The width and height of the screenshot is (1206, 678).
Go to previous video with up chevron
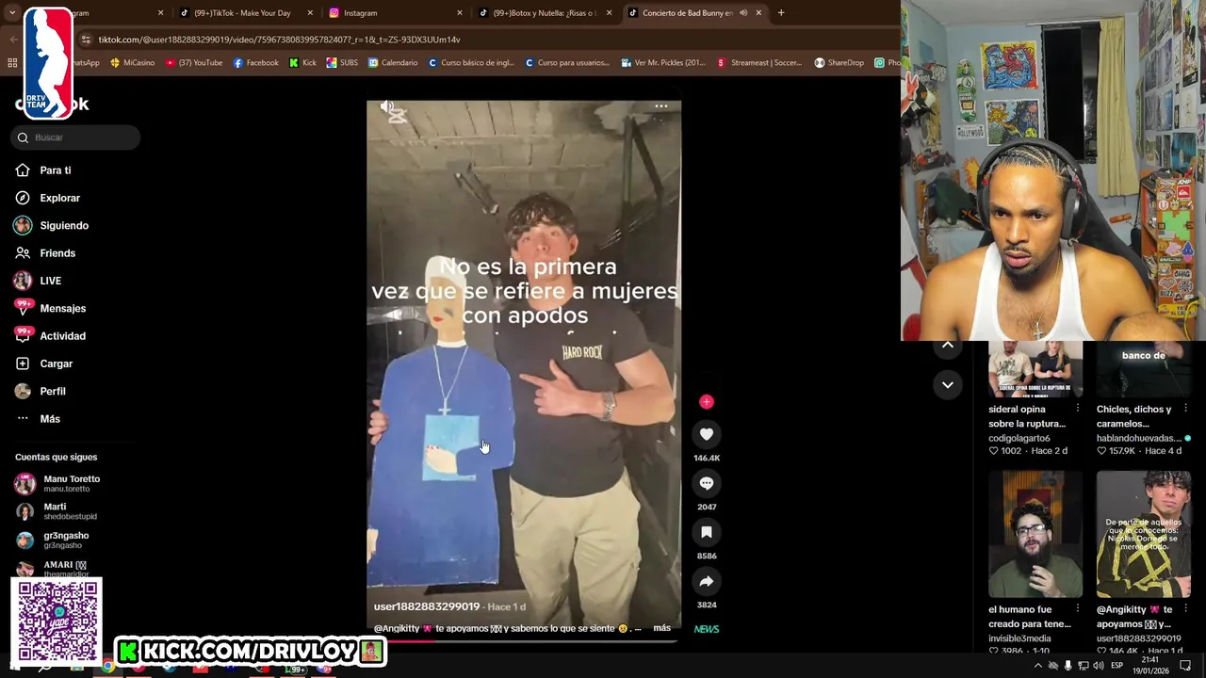click(948, 346)
